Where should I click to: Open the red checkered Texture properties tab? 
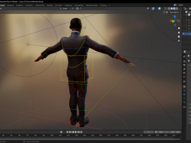[184, 107]
